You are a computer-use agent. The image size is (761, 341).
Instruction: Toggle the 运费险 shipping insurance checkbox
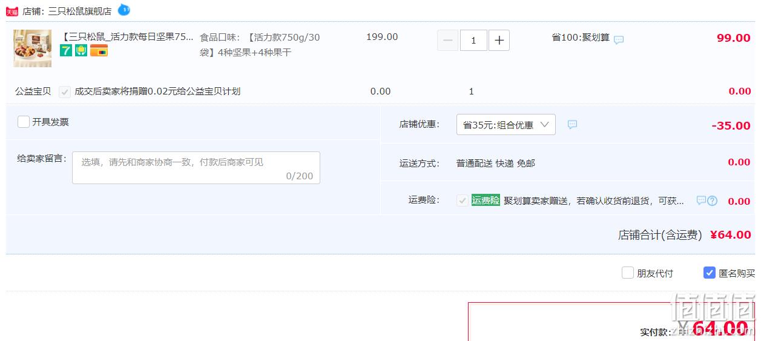click(463, 200)
